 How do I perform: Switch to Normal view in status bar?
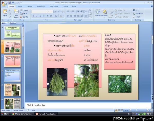tap(116, 110)
